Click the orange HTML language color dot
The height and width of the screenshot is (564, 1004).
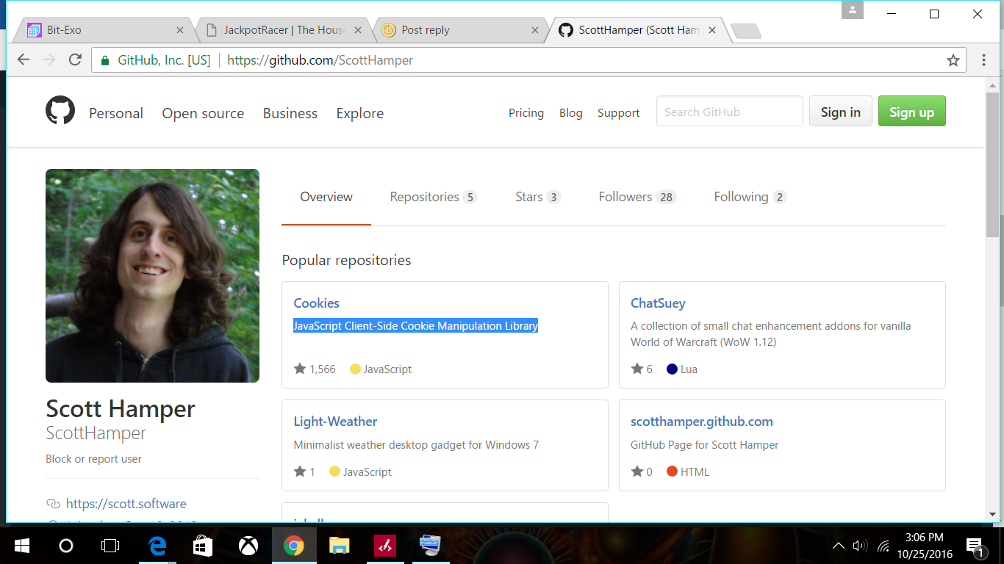pyautogui.click(x=672, y=471)
